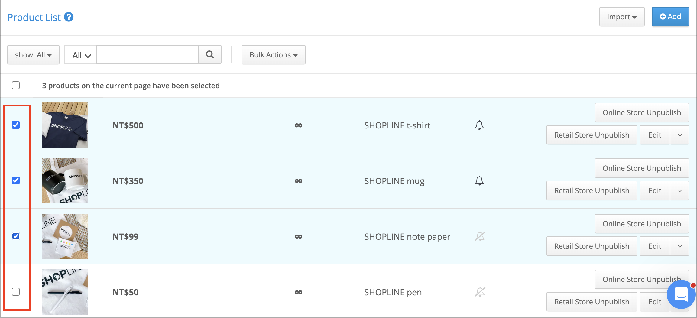The width and height of the screenshot is (697, 318).
Task: Uncheck the SHOPLINE t-shirt checkbox
Action: (x=16, y=125)
